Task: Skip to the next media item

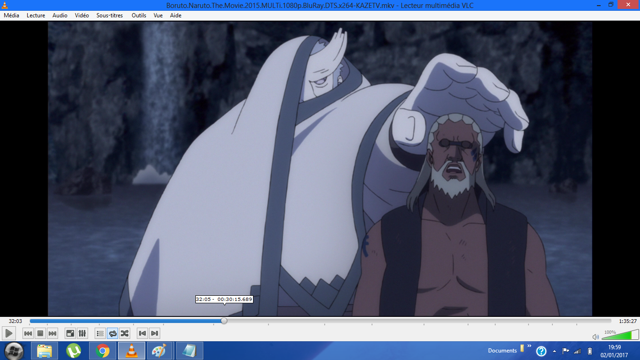Action: (52, 333)
